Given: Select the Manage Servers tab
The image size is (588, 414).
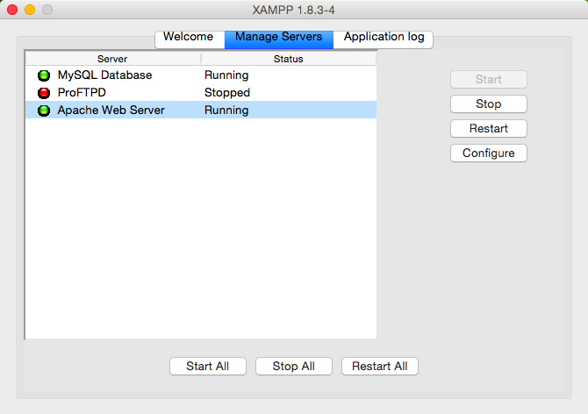Looking at the screenshot, I should pos(279,38).
